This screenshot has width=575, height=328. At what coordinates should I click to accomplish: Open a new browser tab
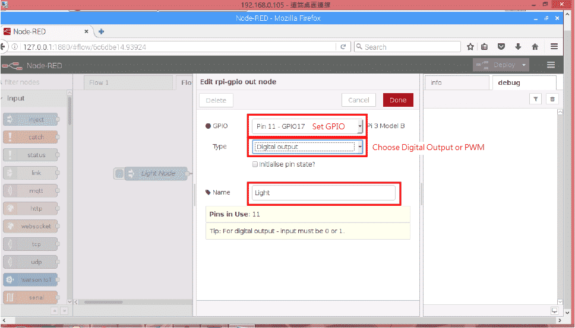point(101,31)
